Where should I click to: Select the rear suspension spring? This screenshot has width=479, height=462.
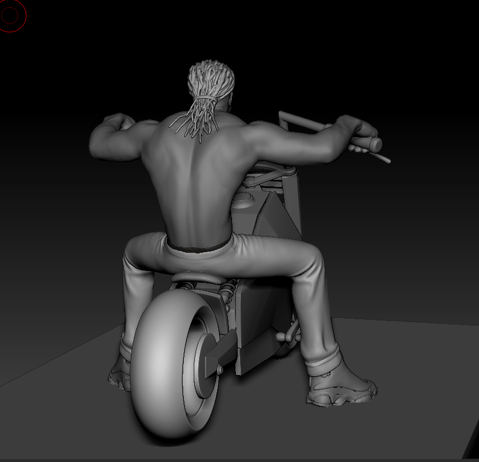pos(228,287)
